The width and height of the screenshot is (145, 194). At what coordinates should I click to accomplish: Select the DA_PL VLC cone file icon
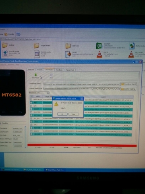[99, 55]
